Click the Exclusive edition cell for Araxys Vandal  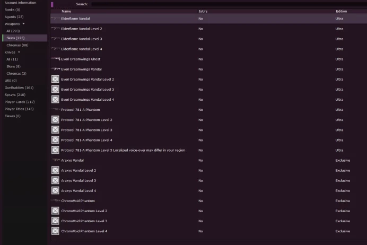pyautogui.click(x=343, y=160)
